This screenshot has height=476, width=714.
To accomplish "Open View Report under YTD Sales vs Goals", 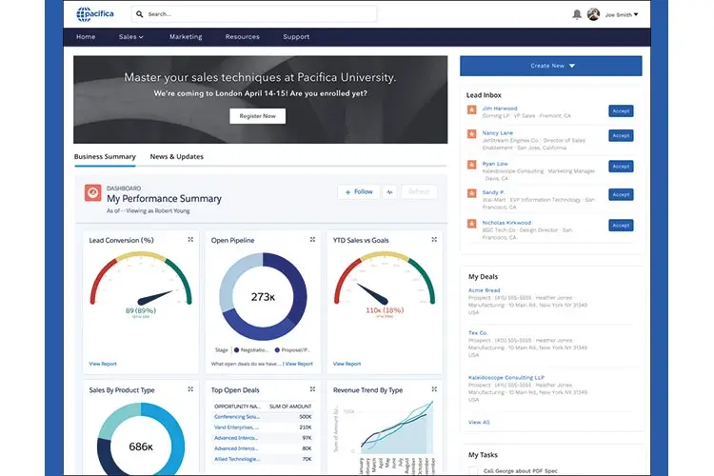I will (x=347, y=364).
